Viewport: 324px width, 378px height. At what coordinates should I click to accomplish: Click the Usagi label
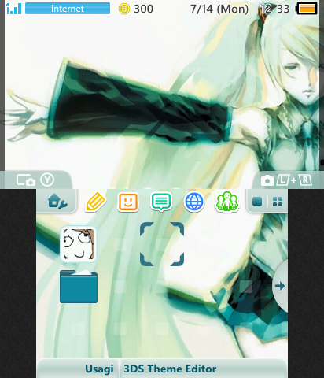coord(99,369)
